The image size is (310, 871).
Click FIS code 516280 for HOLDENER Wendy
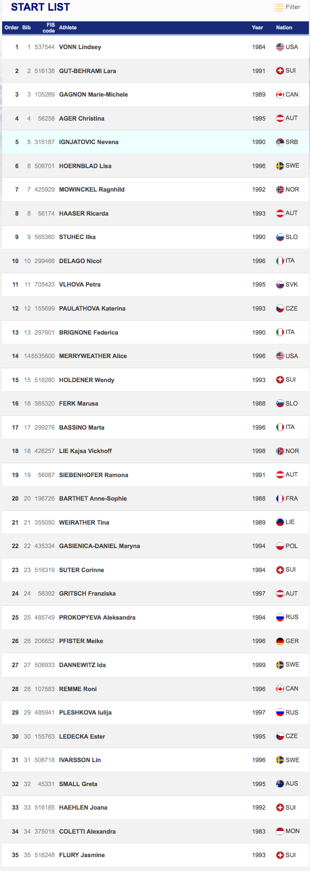tap(45, 380)
